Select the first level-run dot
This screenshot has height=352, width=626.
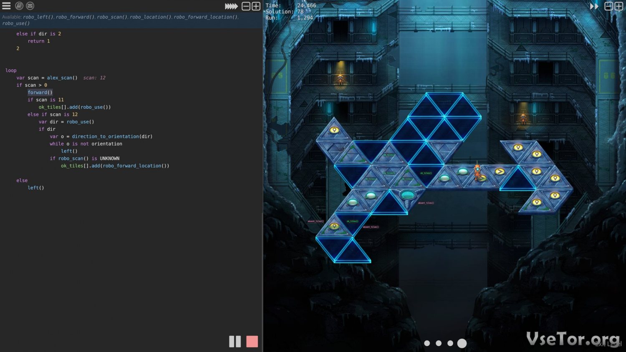[427, 343]
